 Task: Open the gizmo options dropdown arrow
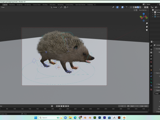pyautogui.click(x=120, y=7)
